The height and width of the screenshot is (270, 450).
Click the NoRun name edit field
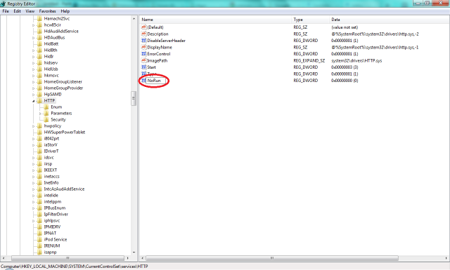pyautogui.click(x=156, y=81)
